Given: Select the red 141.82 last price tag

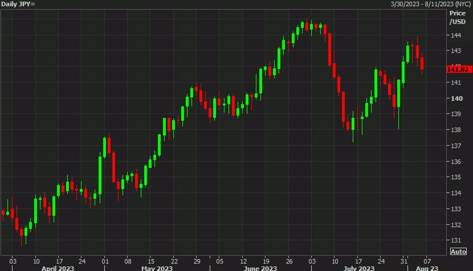Looking at the screenshot, I should click(457, 69).
